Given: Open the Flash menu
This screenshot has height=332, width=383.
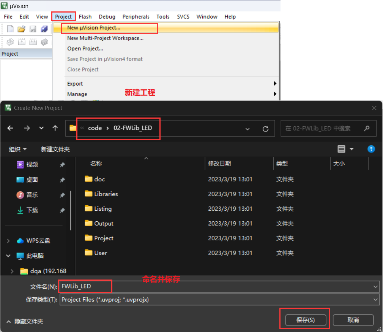Looking at the screenshot, I should point(85,17).
